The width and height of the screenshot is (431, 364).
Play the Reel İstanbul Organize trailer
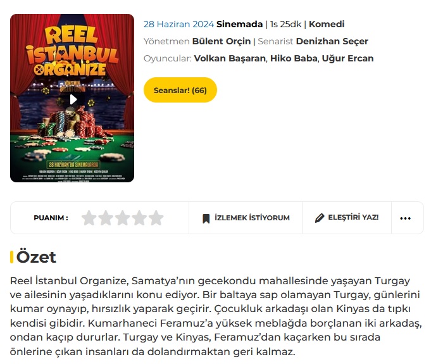tap(73, 99)
